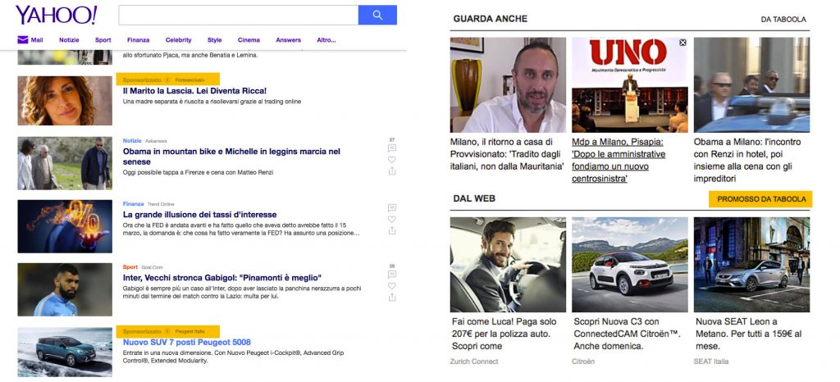Open 'Obama a Milano: l'incontro con Renzi' headline
This screenshot has height=382, width=840.
(x=747, y=160)
